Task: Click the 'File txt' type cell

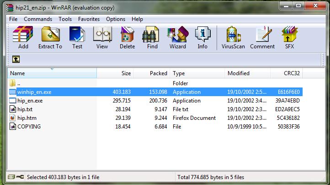Action: [x=181, y=109]
